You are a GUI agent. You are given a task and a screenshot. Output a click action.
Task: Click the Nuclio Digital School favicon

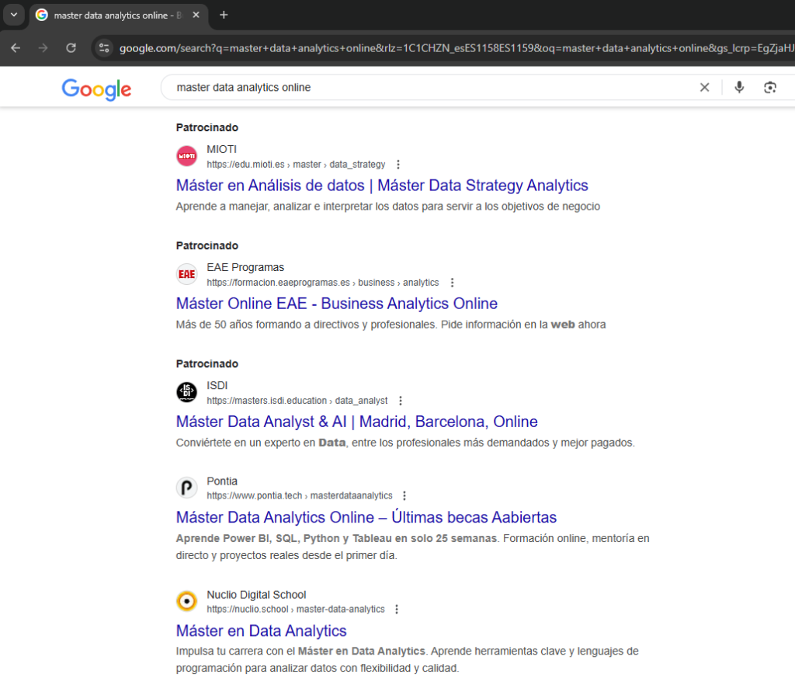coord(186,601)
